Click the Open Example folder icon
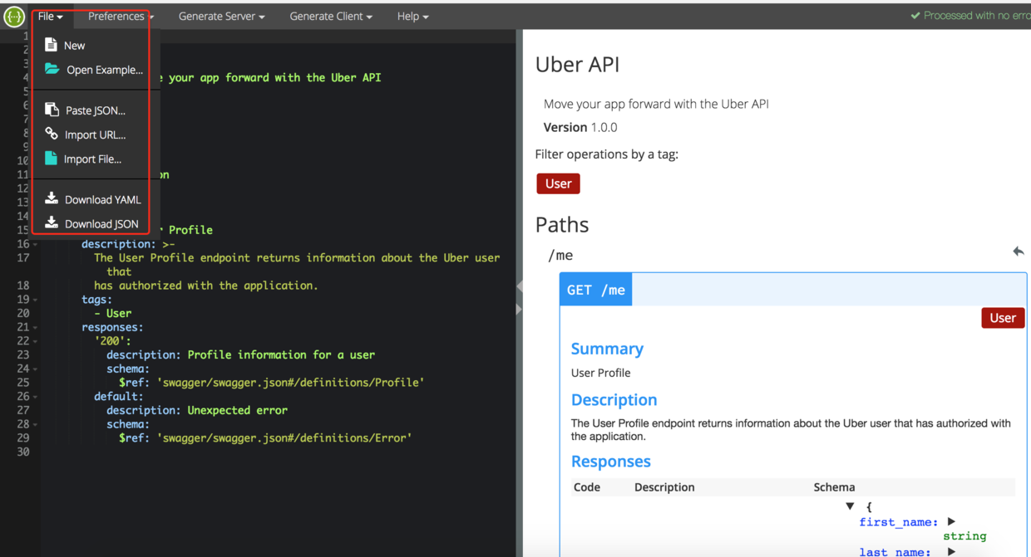This screenshot has height=557, width=1031. point(52,69)
